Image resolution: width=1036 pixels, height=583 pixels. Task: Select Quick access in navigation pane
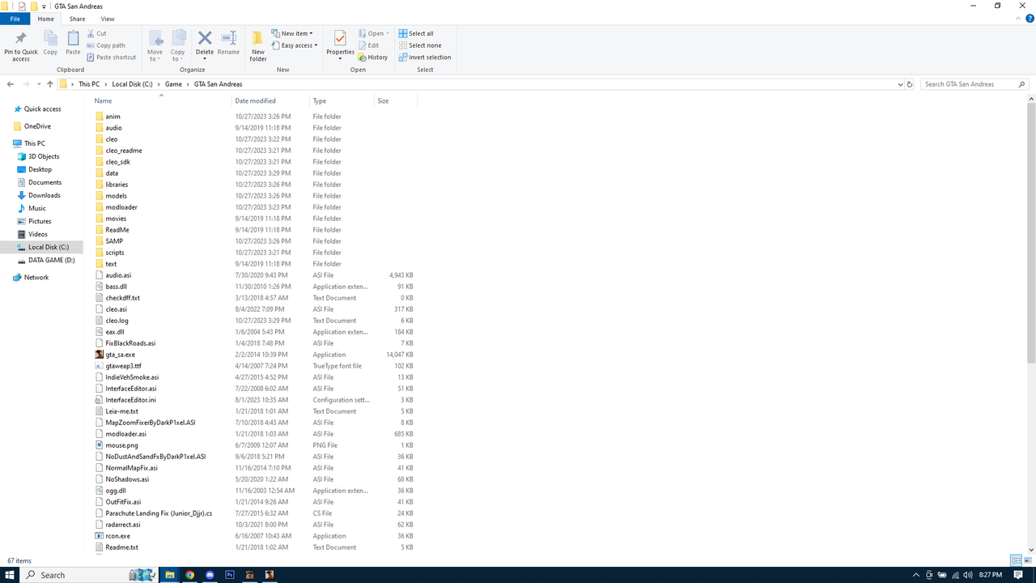tap(42, 109)
